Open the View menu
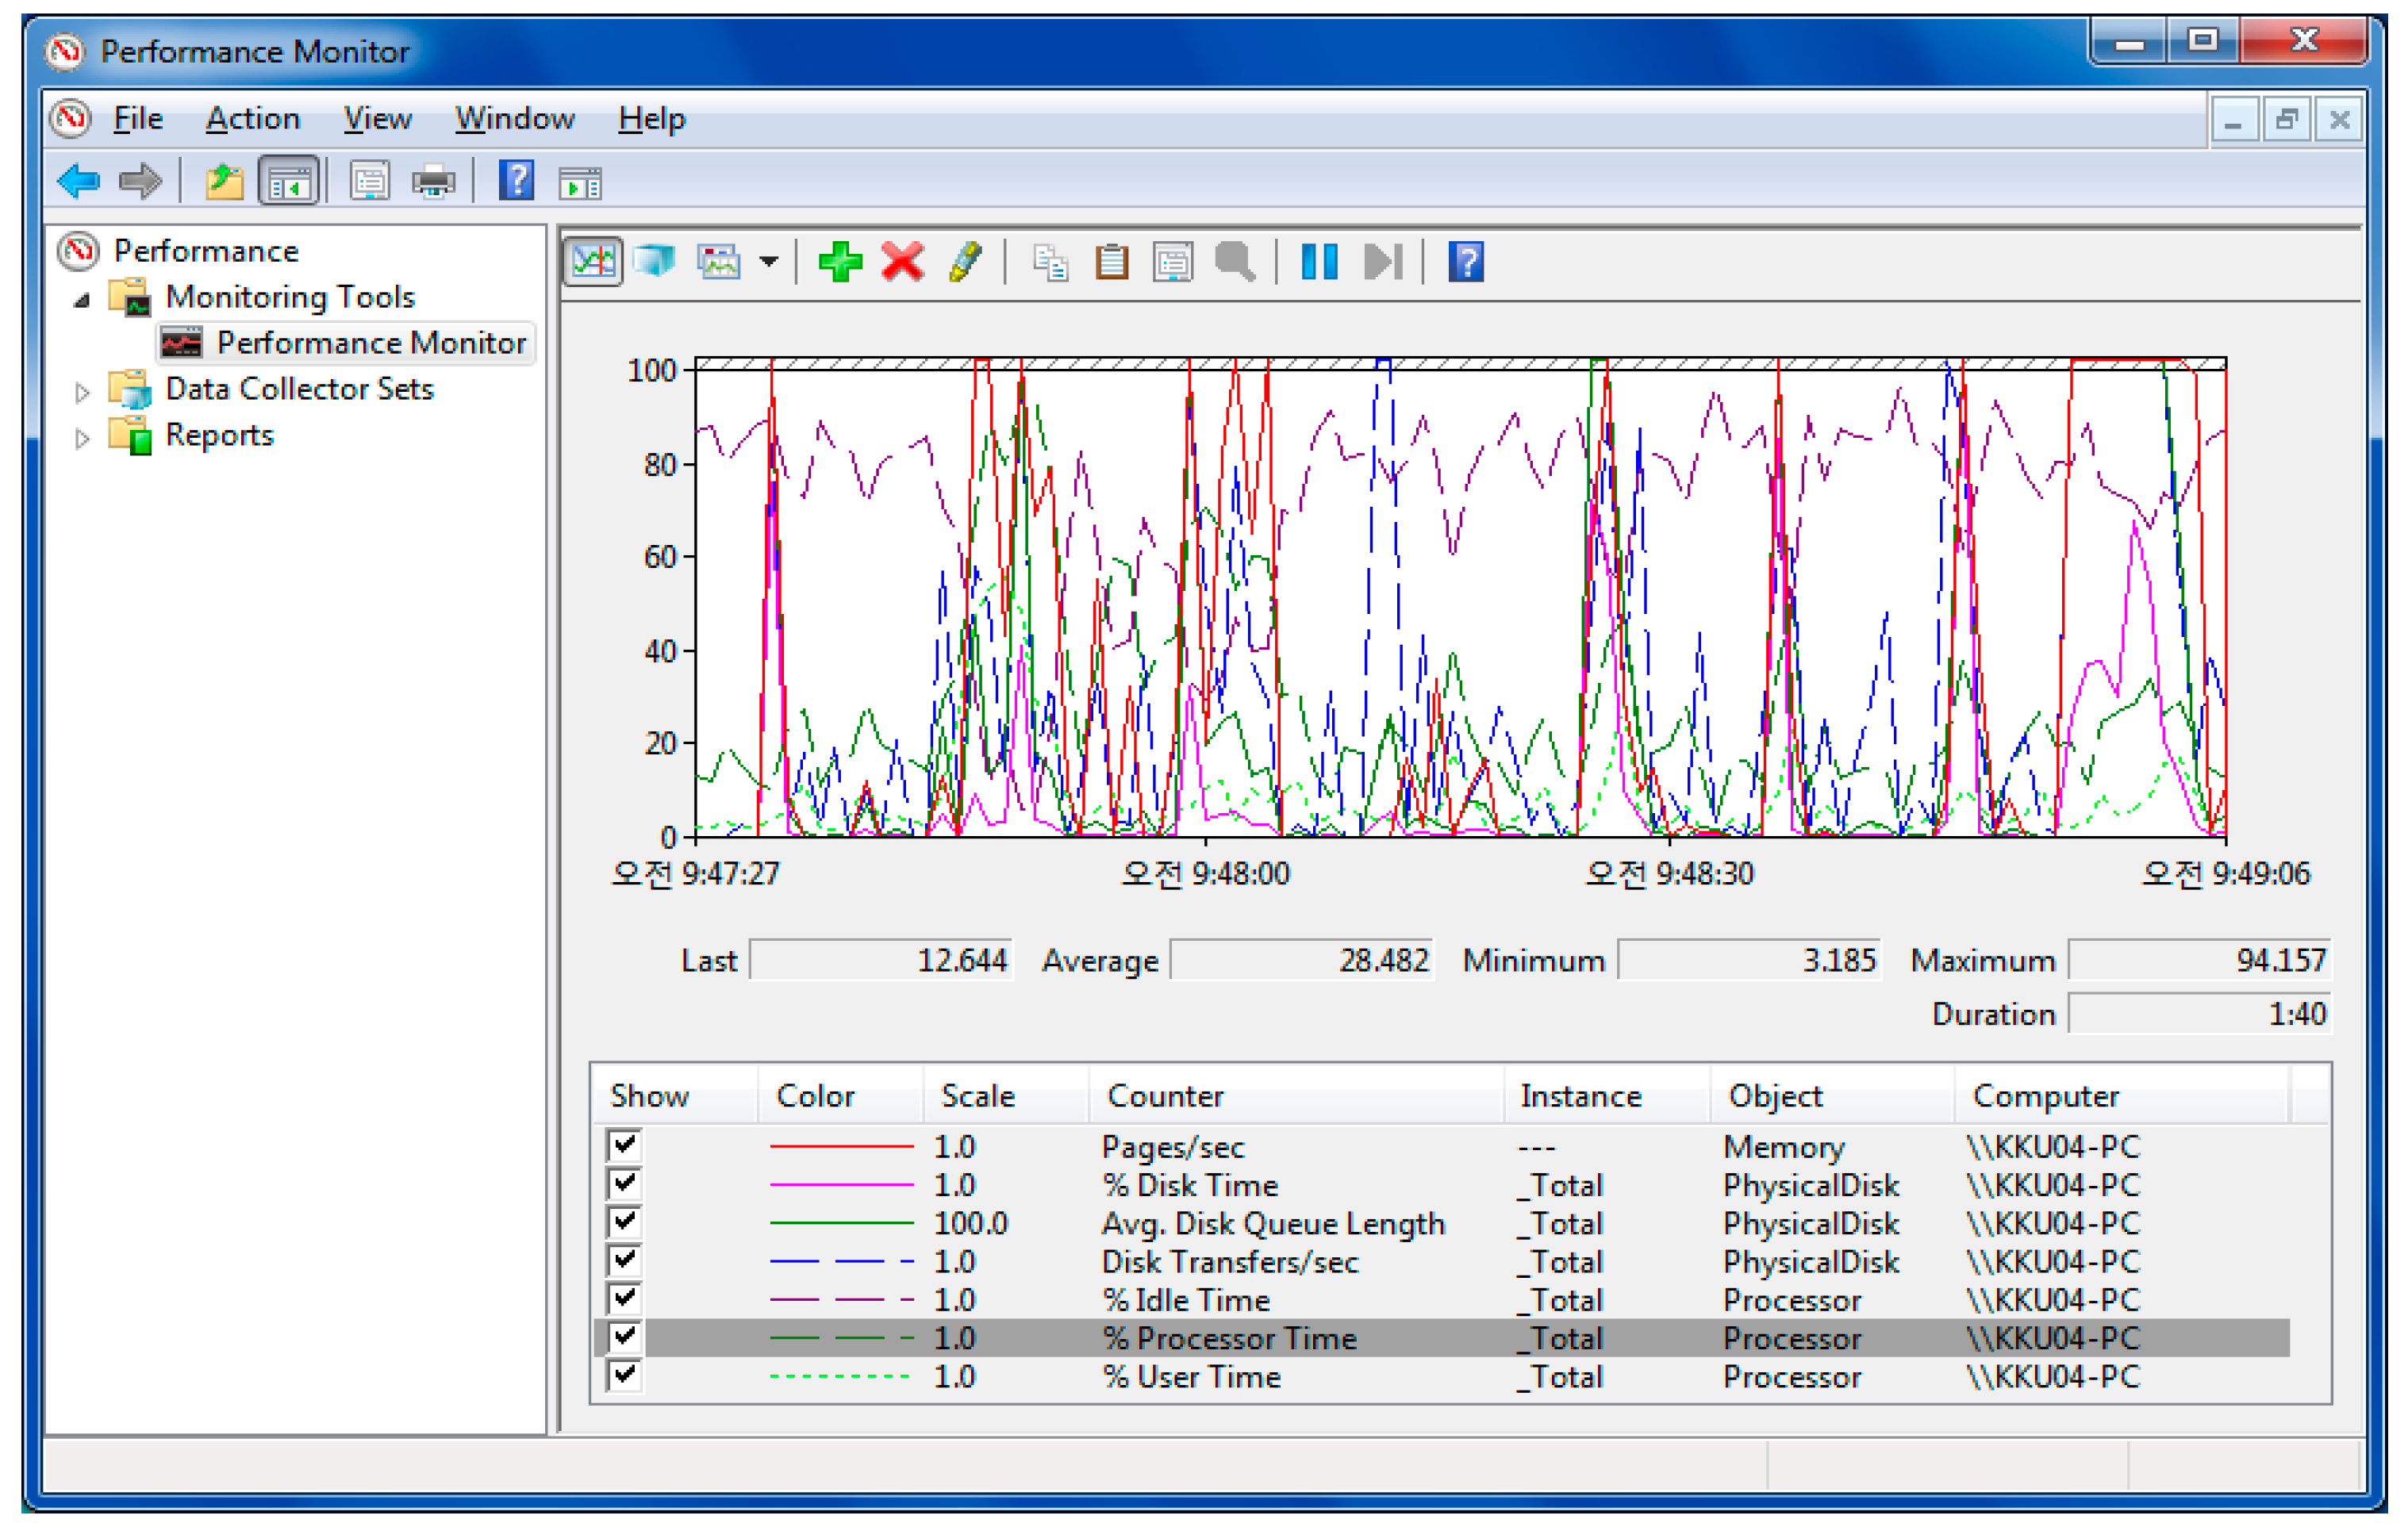The image size is (2408, 1523). point(377,118)
